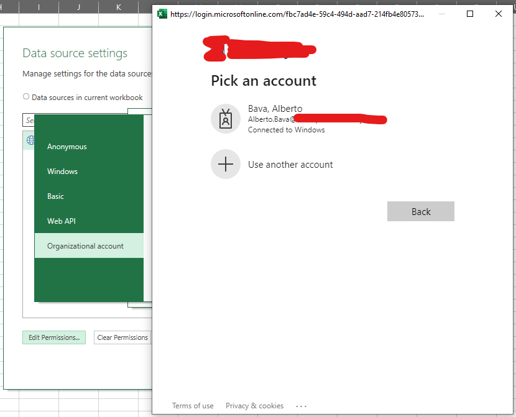
Task: Select the column K header in Excel
Action: coord(119,7)
